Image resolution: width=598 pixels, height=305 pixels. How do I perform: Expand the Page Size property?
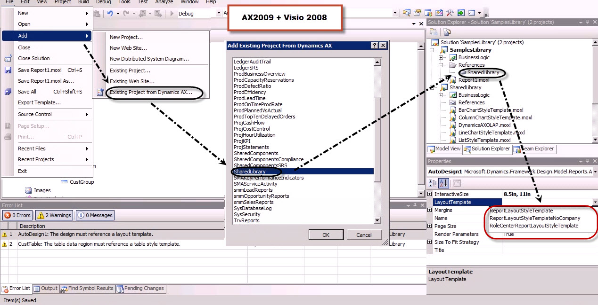pos(430,226)
